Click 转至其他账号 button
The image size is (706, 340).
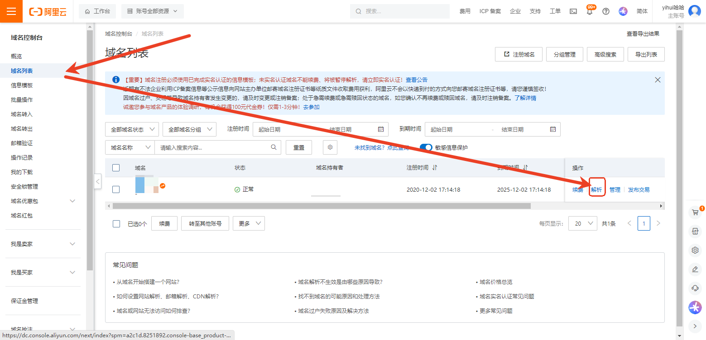pos(205,223)
